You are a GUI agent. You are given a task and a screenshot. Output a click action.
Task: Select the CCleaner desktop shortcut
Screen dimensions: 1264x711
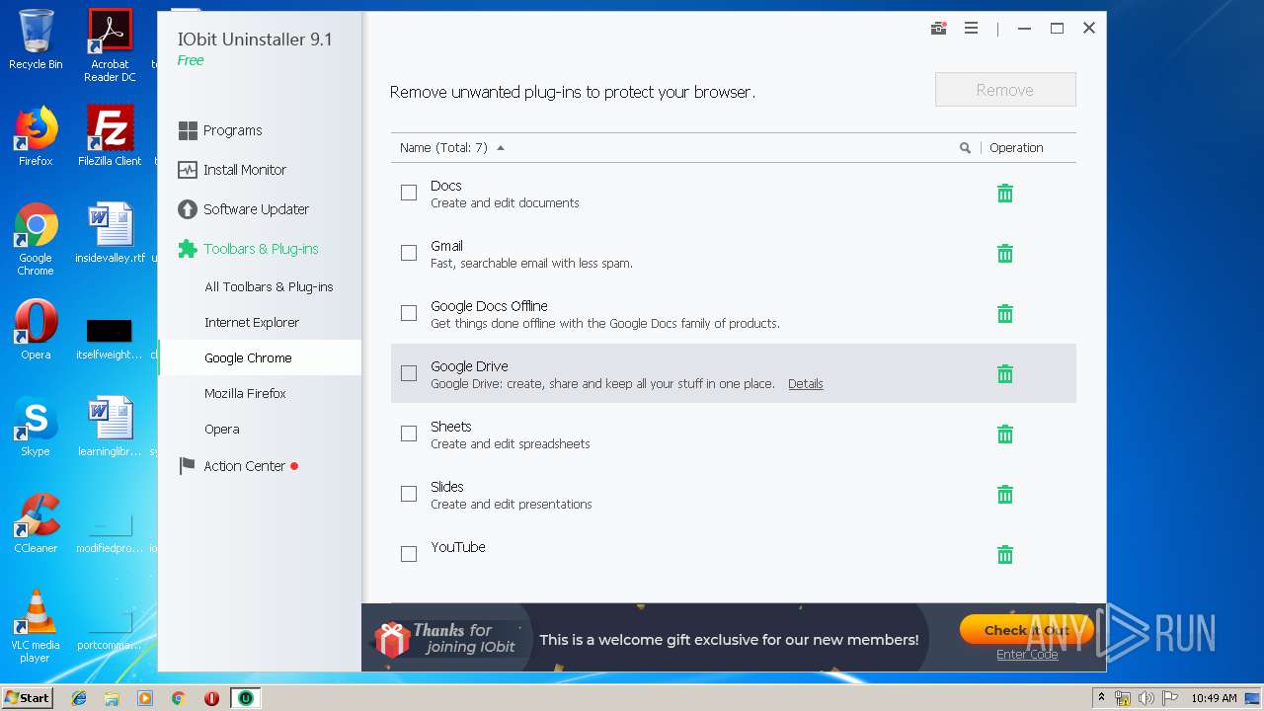36,523
